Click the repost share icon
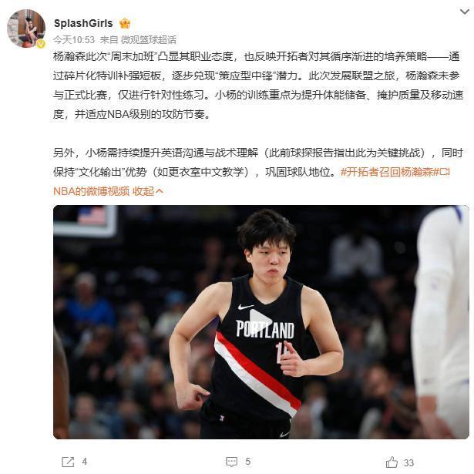 tap(68, 462)
